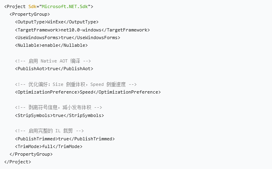Click the closing PropertyGroup tag
The height and width of the screenshot is (169, 272).
coord(31,154)
